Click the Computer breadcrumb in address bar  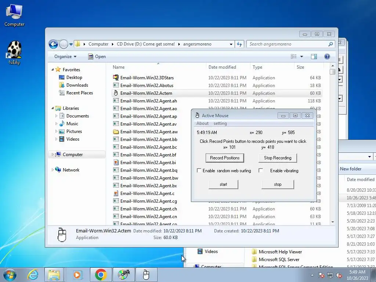point(98,44)
